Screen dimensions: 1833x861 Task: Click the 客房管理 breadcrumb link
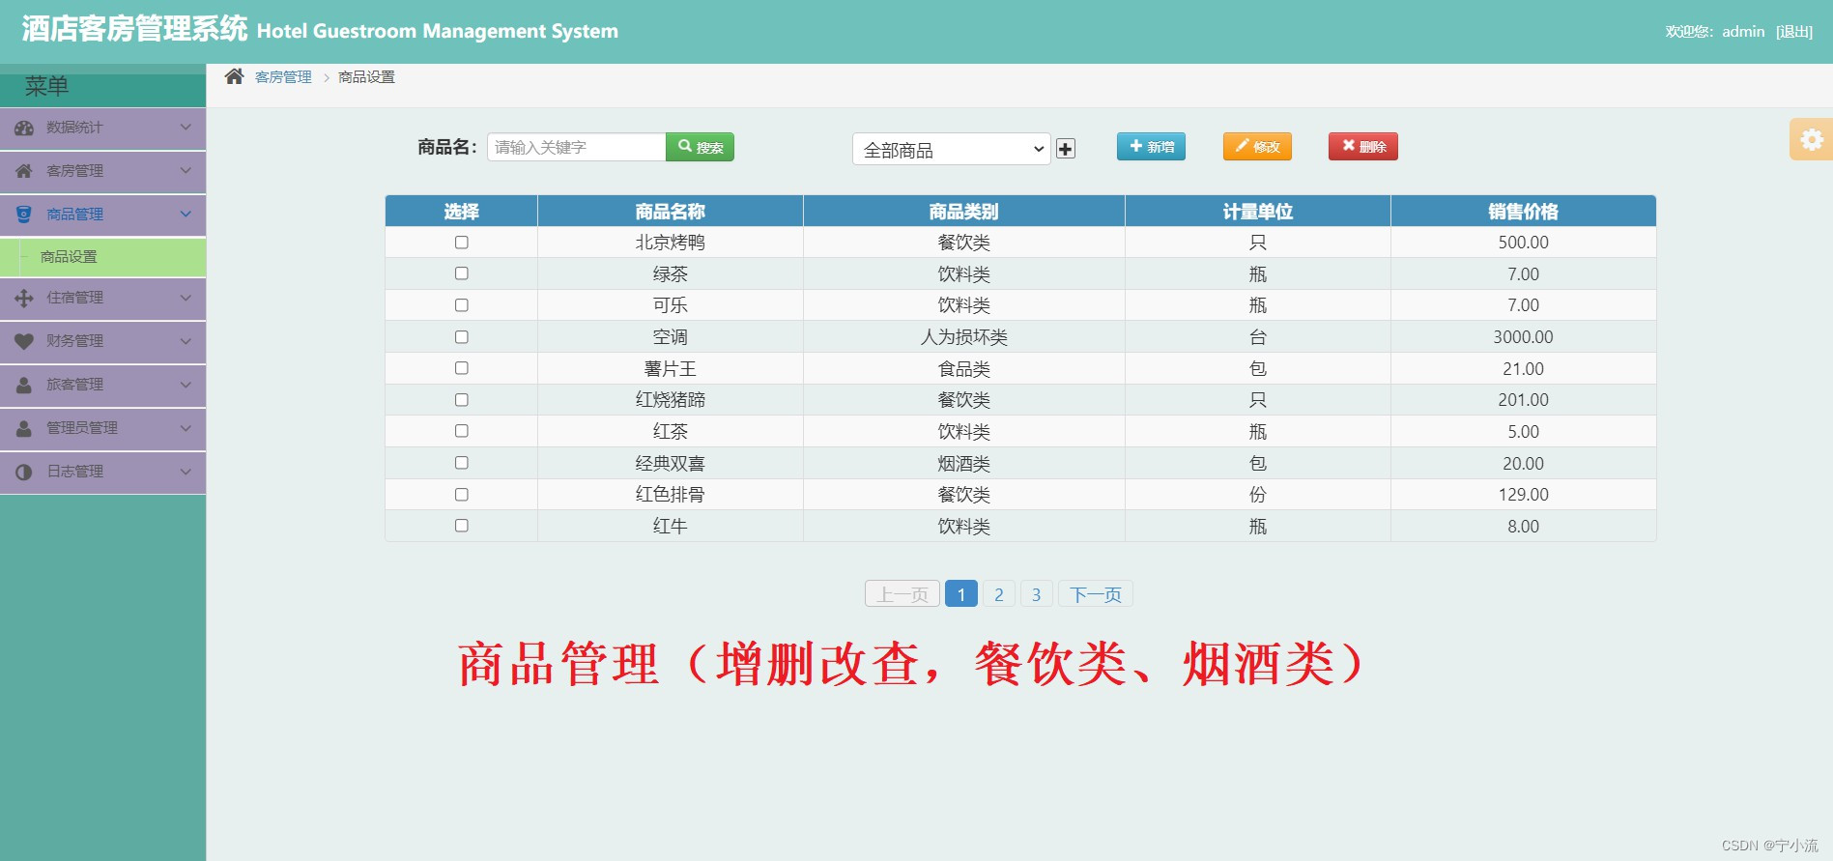283,77
